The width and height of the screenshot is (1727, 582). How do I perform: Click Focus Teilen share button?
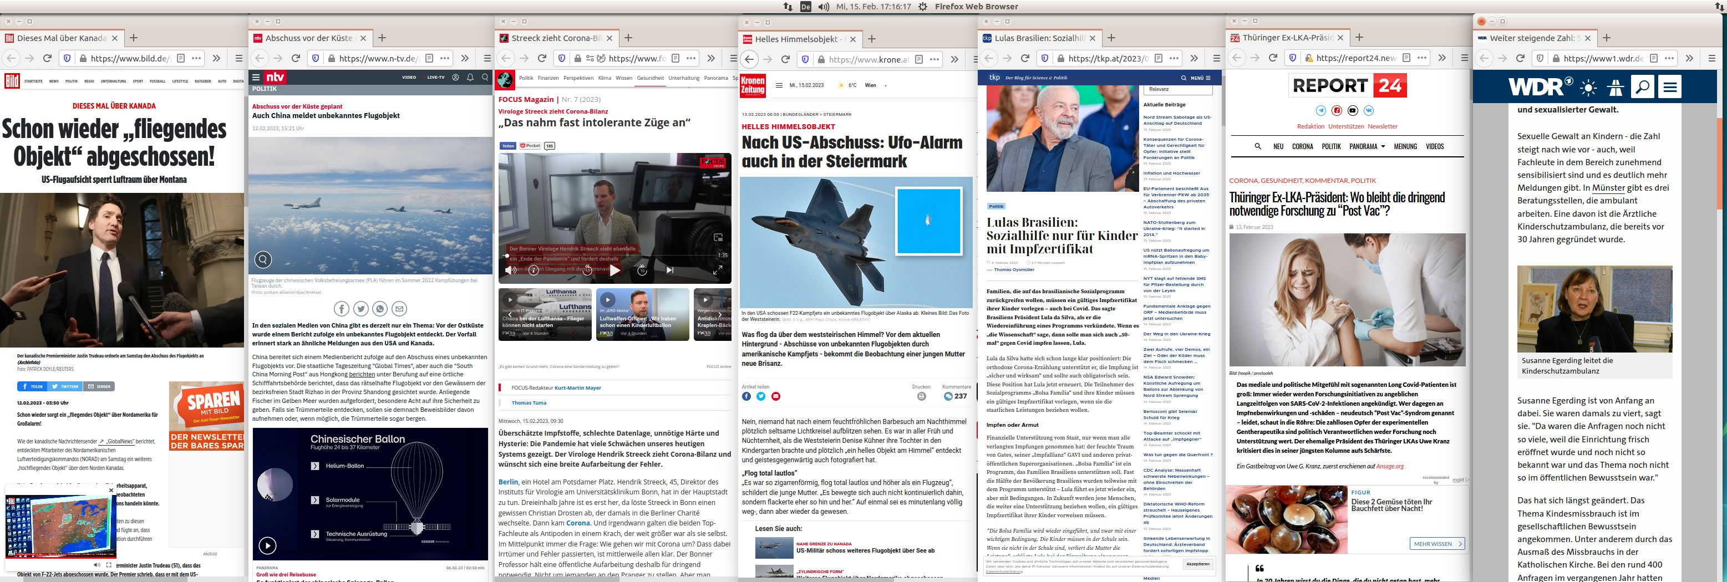[507, 145]
